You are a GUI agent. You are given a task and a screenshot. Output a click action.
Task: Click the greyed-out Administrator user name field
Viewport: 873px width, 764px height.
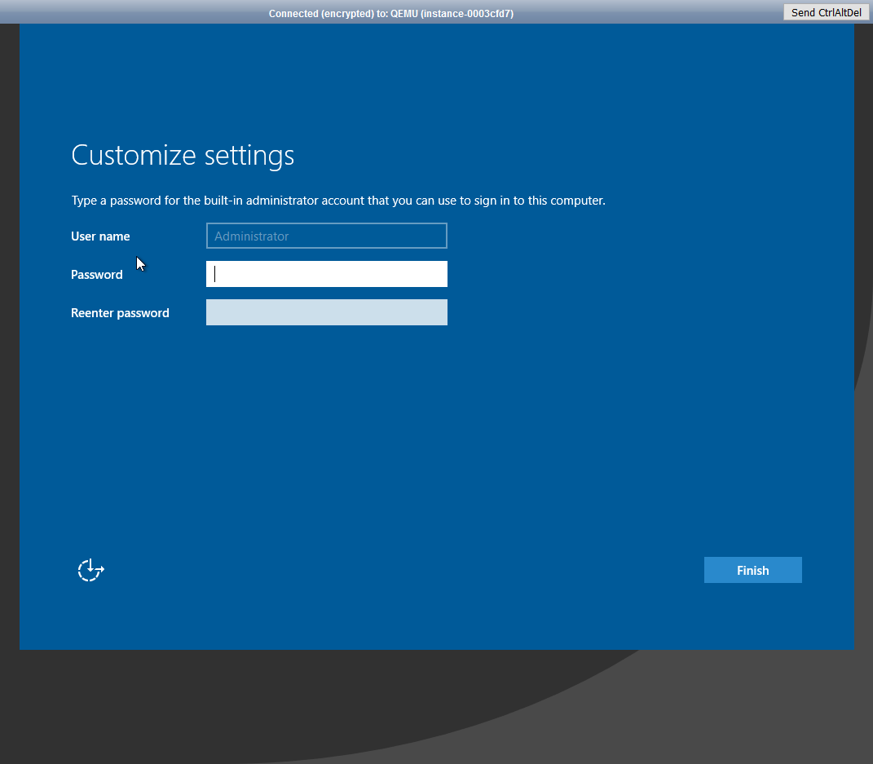[x=326, y=236]
